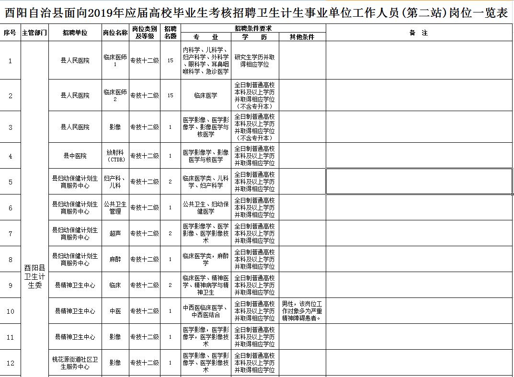Select sequence number 7 cell
The width and height of the screenshot is (514, 377).
10,233
